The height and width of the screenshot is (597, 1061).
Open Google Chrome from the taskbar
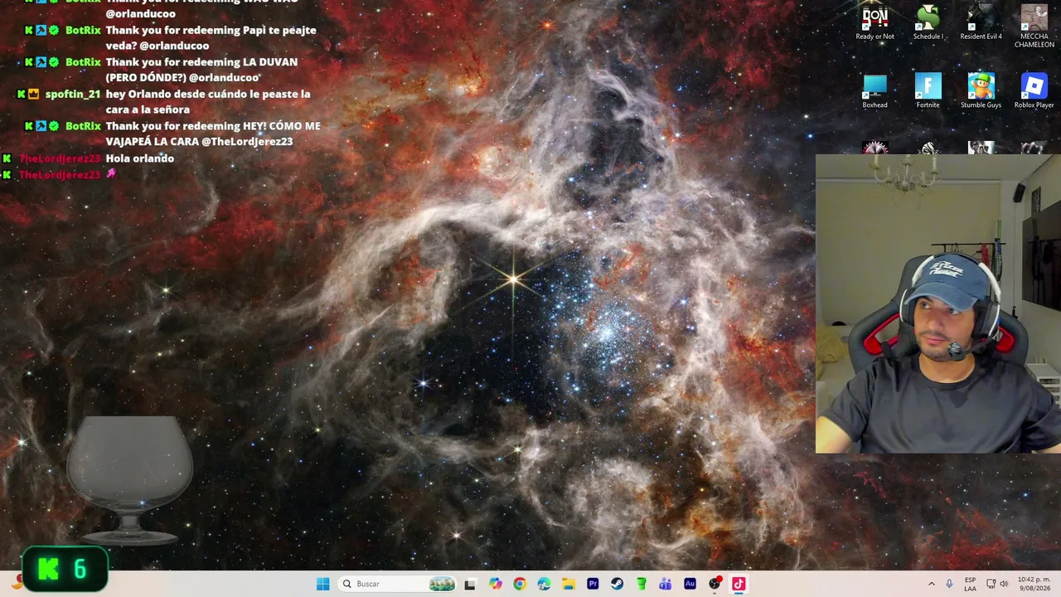pyautogui.click(x=519, y=584)
